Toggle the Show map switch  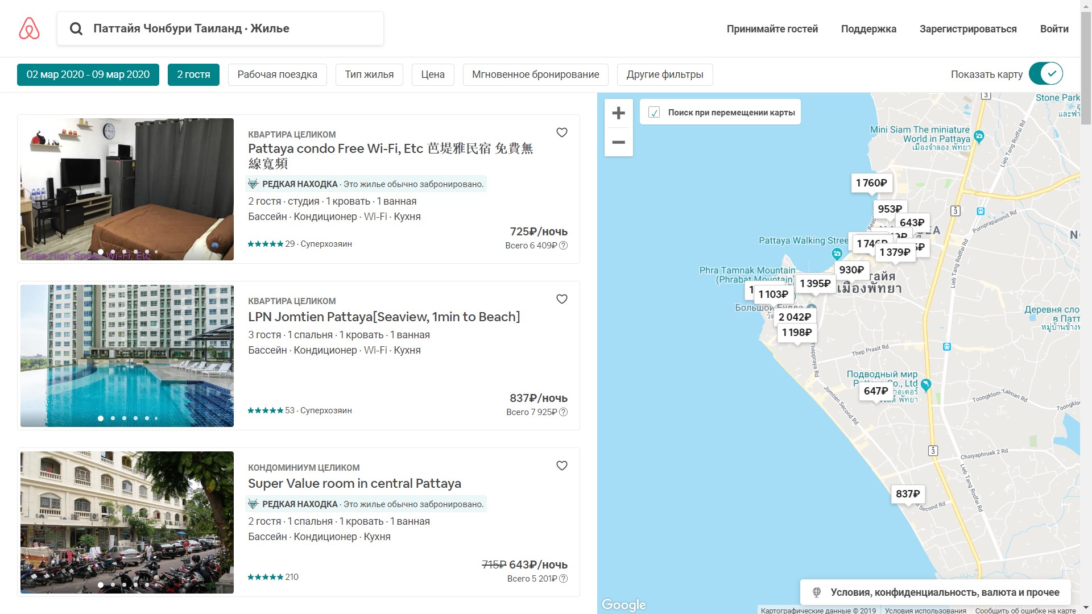[1046, 73]
